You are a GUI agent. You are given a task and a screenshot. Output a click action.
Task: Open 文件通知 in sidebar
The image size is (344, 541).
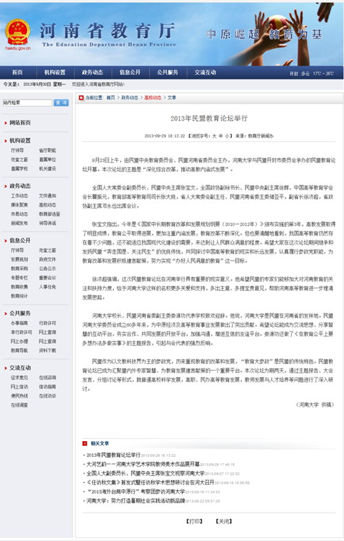pyautogui.click(x=47, y=196)
